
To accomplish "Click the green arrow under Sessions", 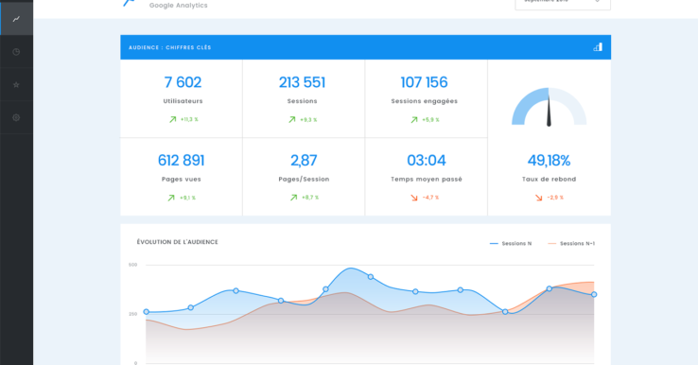I will [x=292, y=119].
